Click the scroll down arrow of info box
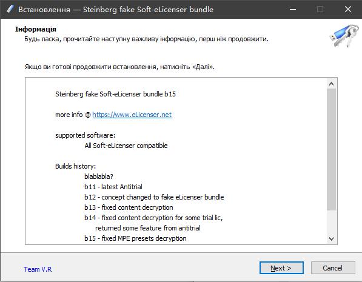 pos(331,238)
